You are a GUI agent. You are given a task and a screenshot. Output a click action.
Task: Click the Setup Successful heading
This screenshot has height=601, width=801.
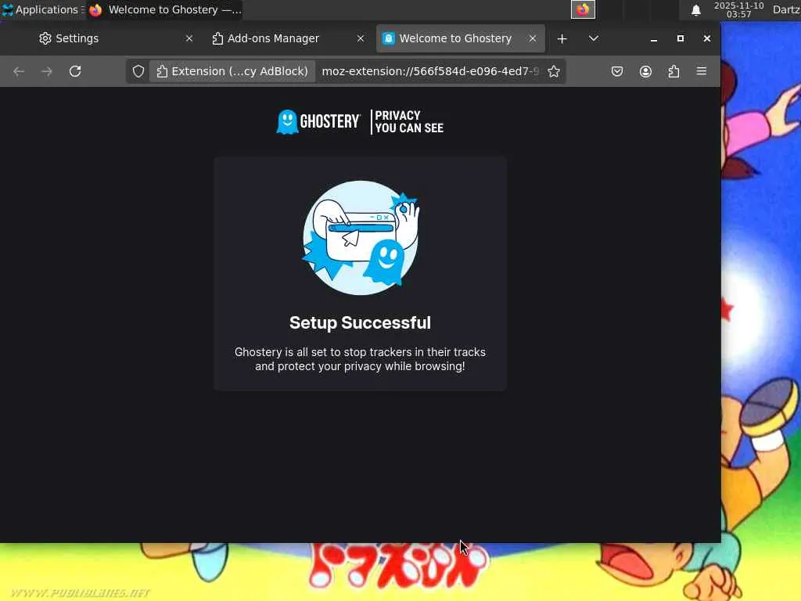click(360, 323)
